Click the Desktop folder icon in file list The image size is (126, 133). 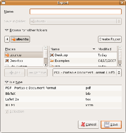52,55
